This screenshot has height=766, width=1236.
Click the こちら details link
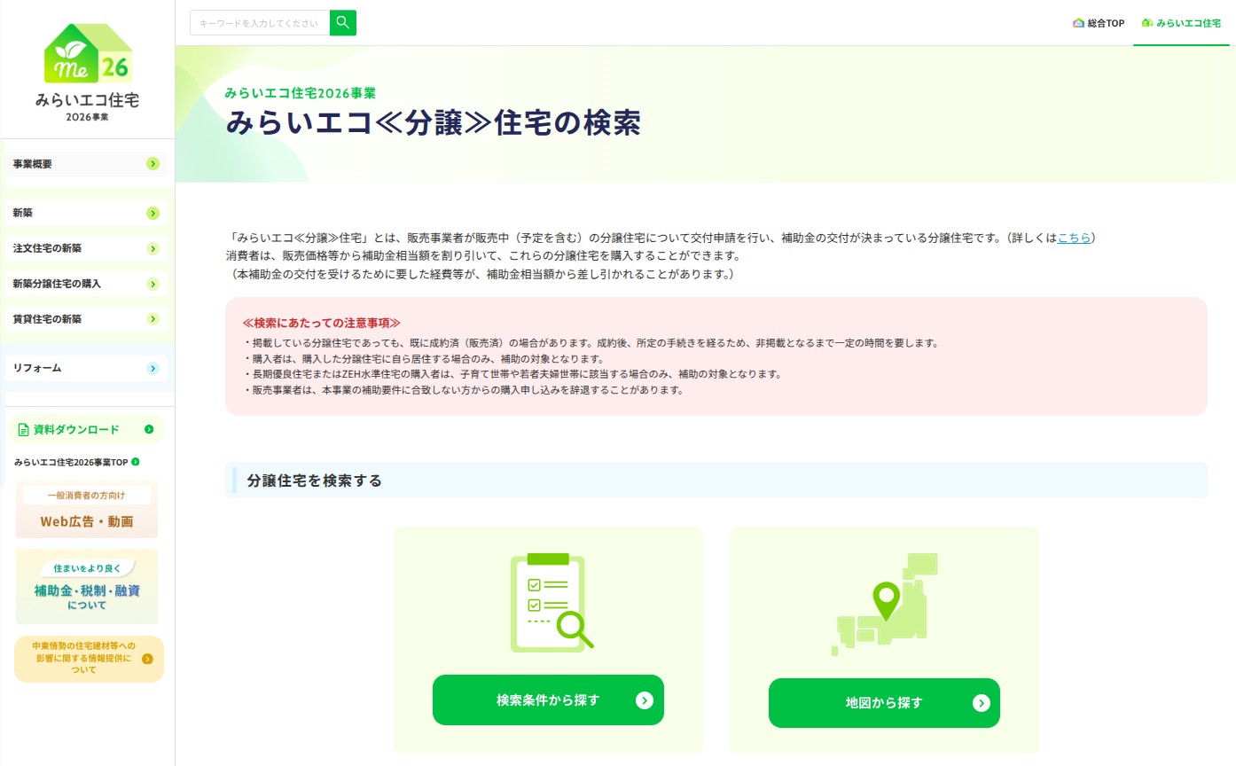click(1075, 238)
